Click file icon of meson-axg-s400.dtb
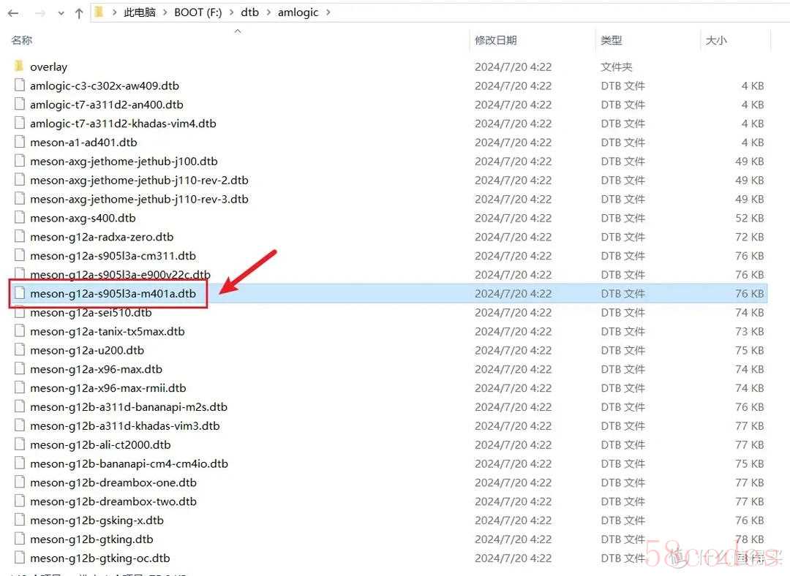 point(19,218)
